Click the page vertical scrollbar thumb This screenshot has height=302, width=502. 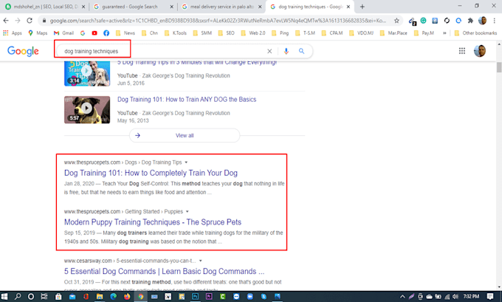point(499,68)
